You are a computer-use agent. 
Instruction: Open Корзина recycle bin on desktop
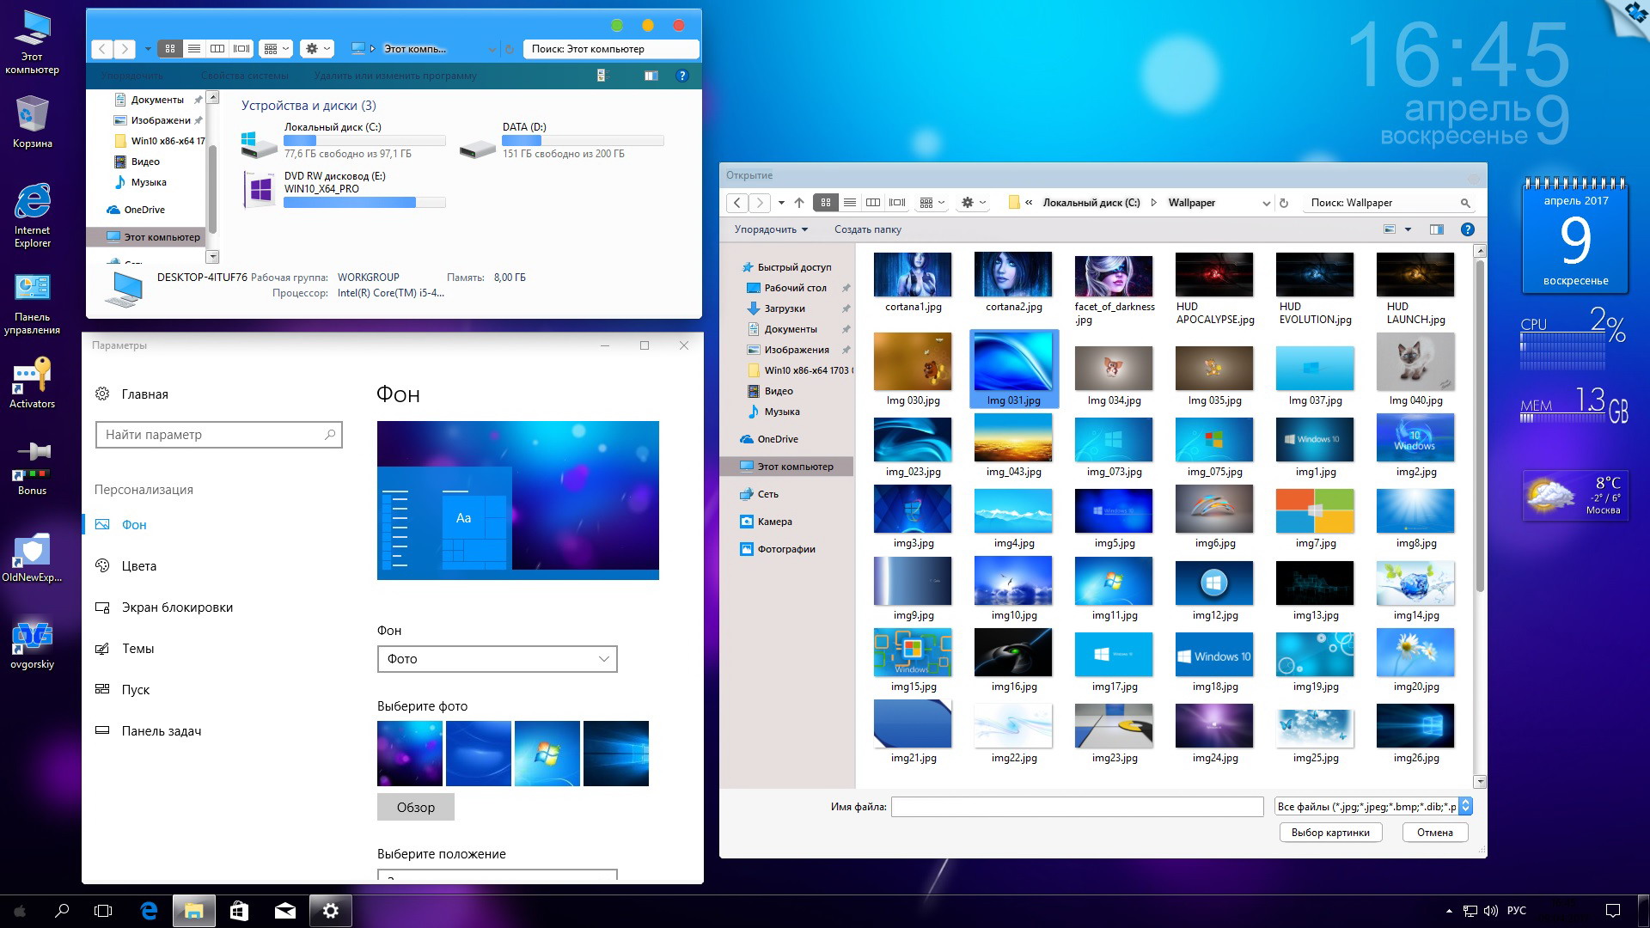[x=32, y=122]
